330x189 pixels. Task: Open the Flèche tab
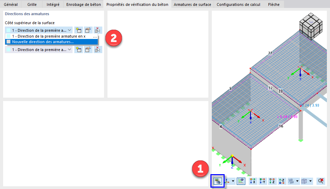pyautogui.click(x=274, y=4)
